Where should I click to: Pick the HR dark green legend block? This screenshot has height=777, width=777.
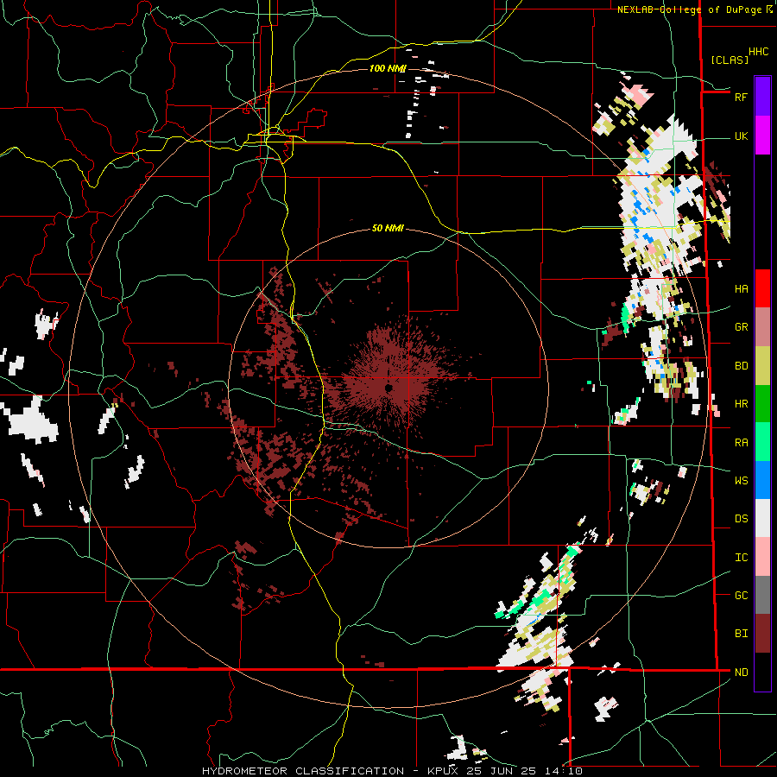click(762, 404)
